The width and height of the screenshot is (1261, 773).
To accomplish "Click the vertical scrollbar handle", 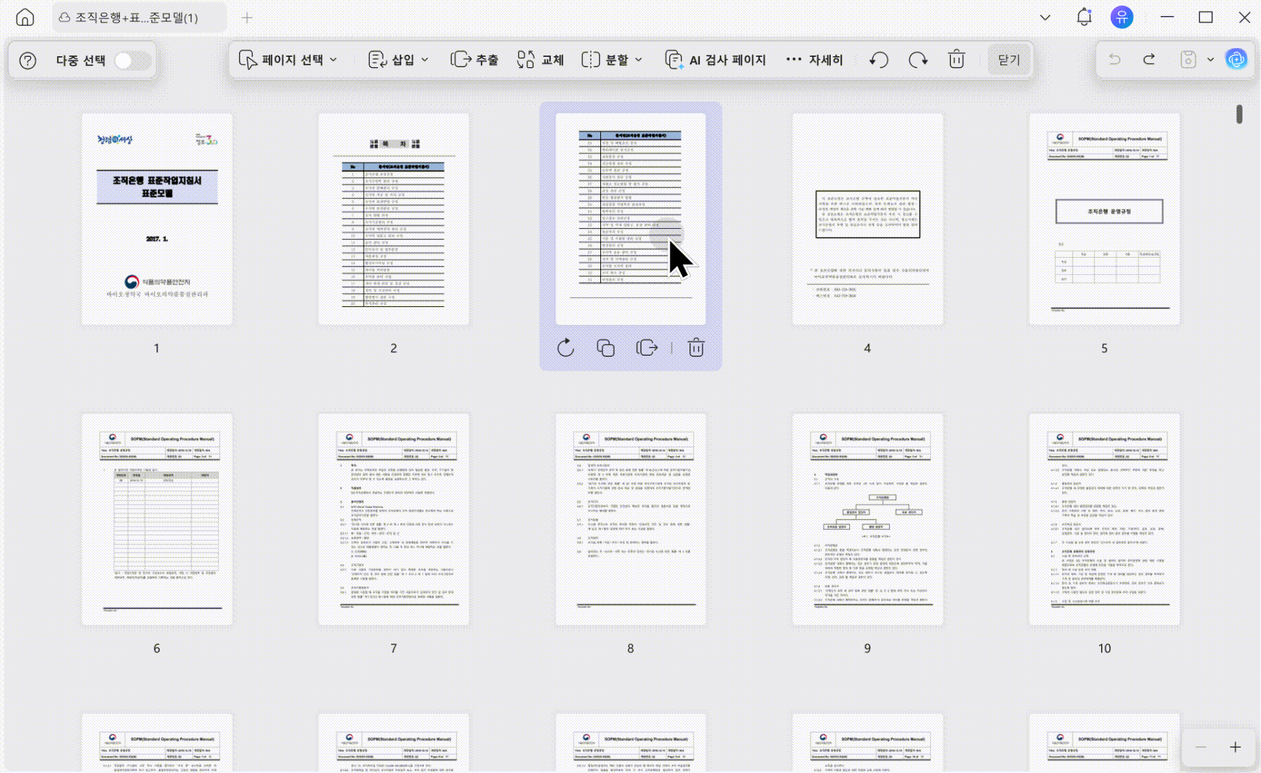I will pos(1239,114).
